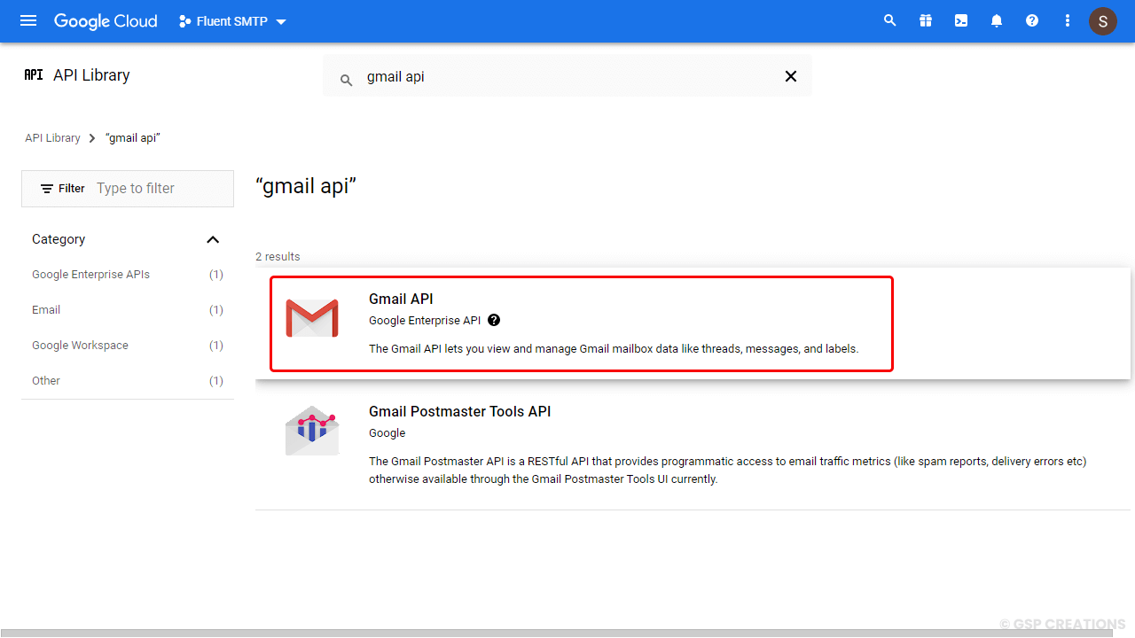Filter results by Google Workspace category
The image size is (1135, 638).
tap(80, 345)
